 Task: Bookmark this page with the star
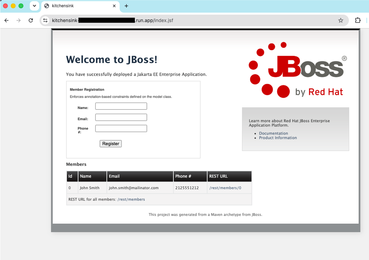(341, 20)
